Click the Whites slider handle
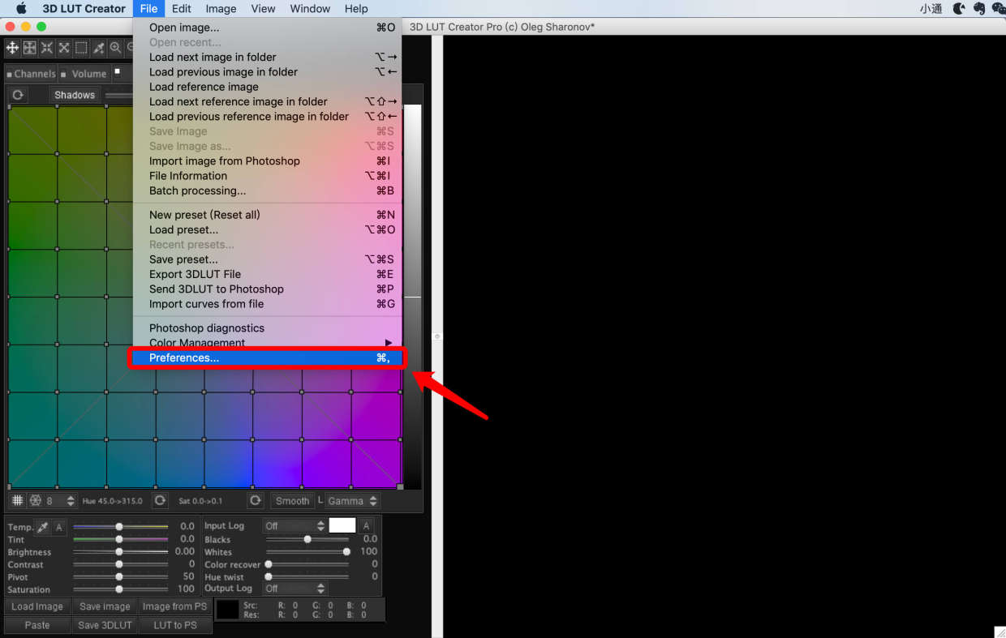This screenshot has width=1006, height=638. 346,551
